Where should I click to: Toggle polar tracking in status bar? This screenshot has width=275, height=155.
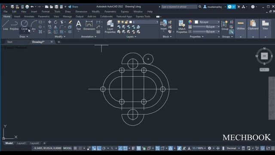coord(104,148)
